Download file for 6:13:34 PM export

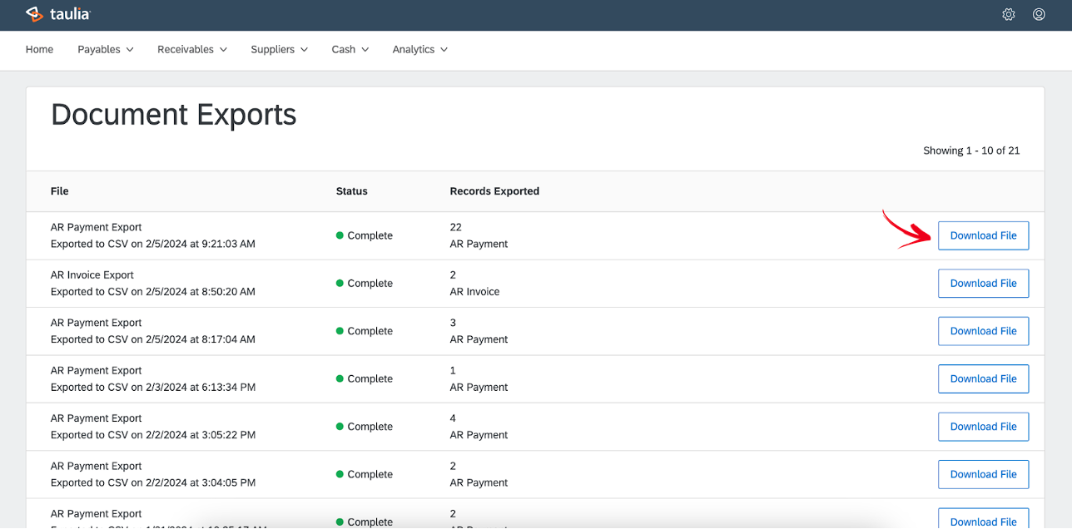point(984,378)
